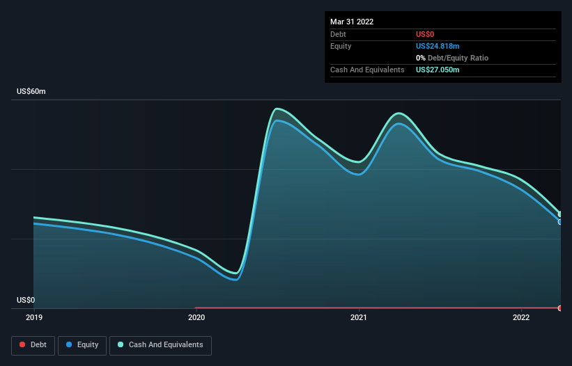This screenshot has height=366, width=572.
Task: Select the red Debt data point marker
Action: (560, 308)
